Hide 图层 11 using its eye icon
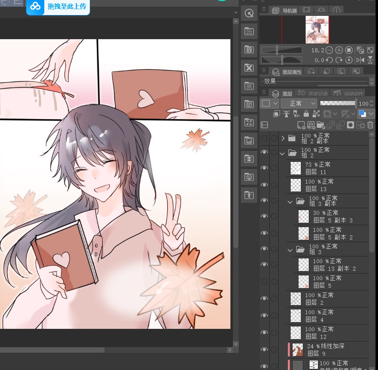 pos(264,168)
